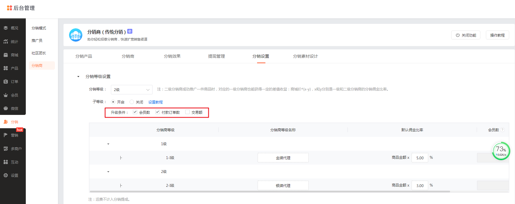
Task: Switch to the 提现管理 tab
Action: (x=216, y=56)
